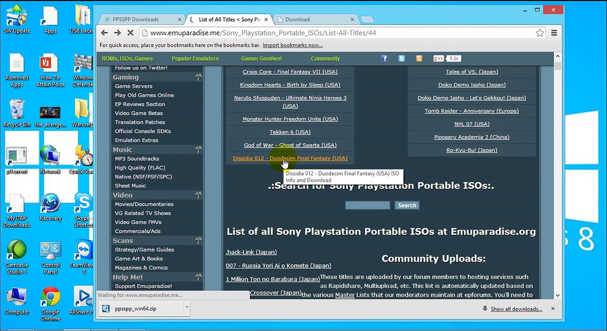Open the Computer desktop icon
Image resolution: width=607 pixels, height=331 pixels.
(17, 301)
